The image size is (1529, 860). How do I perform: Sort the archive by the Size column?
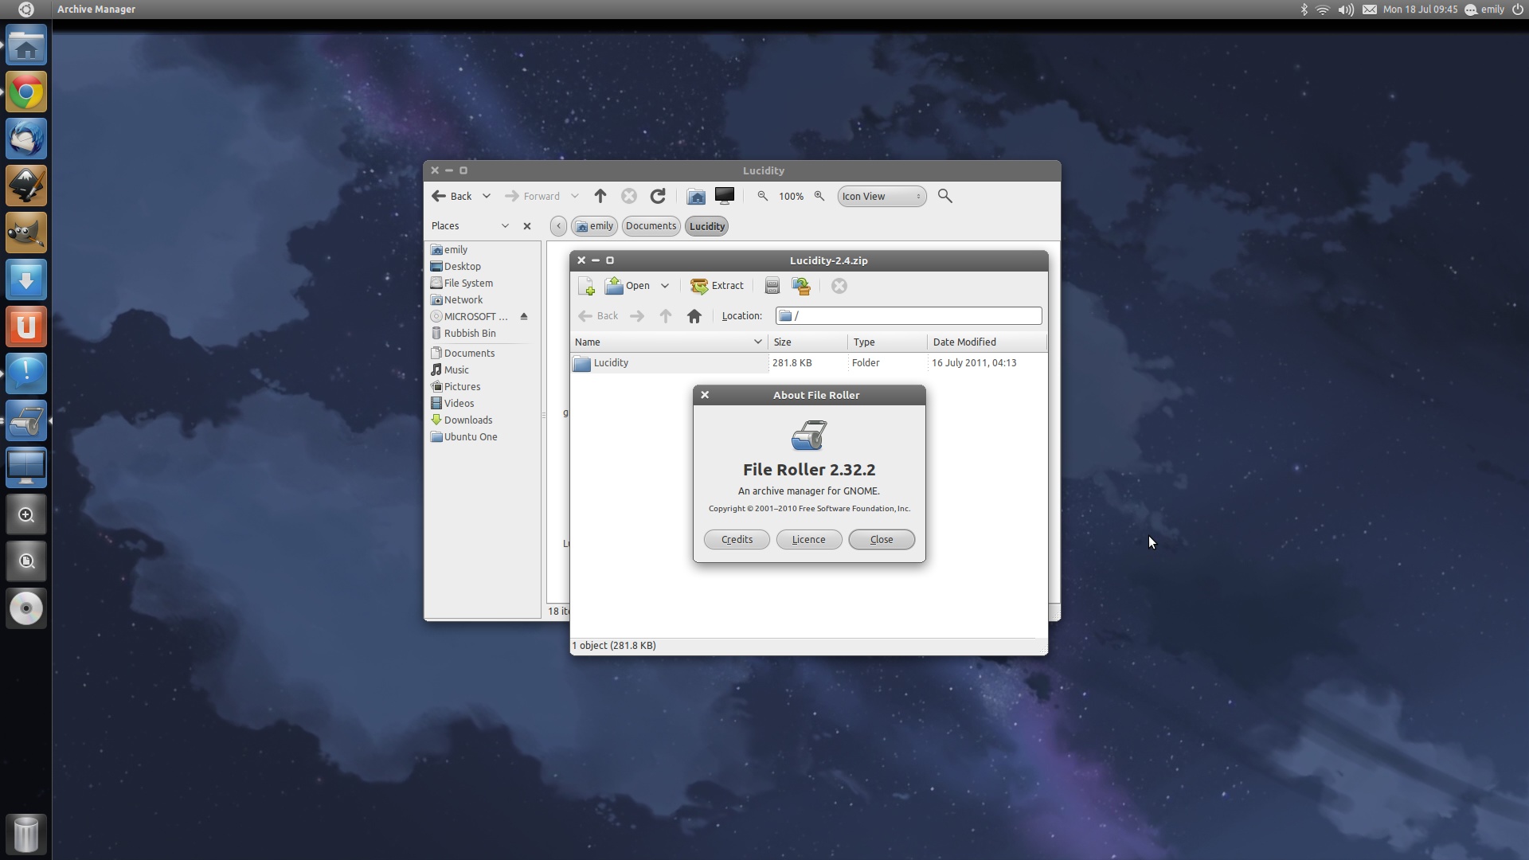(x=808, y=342)
